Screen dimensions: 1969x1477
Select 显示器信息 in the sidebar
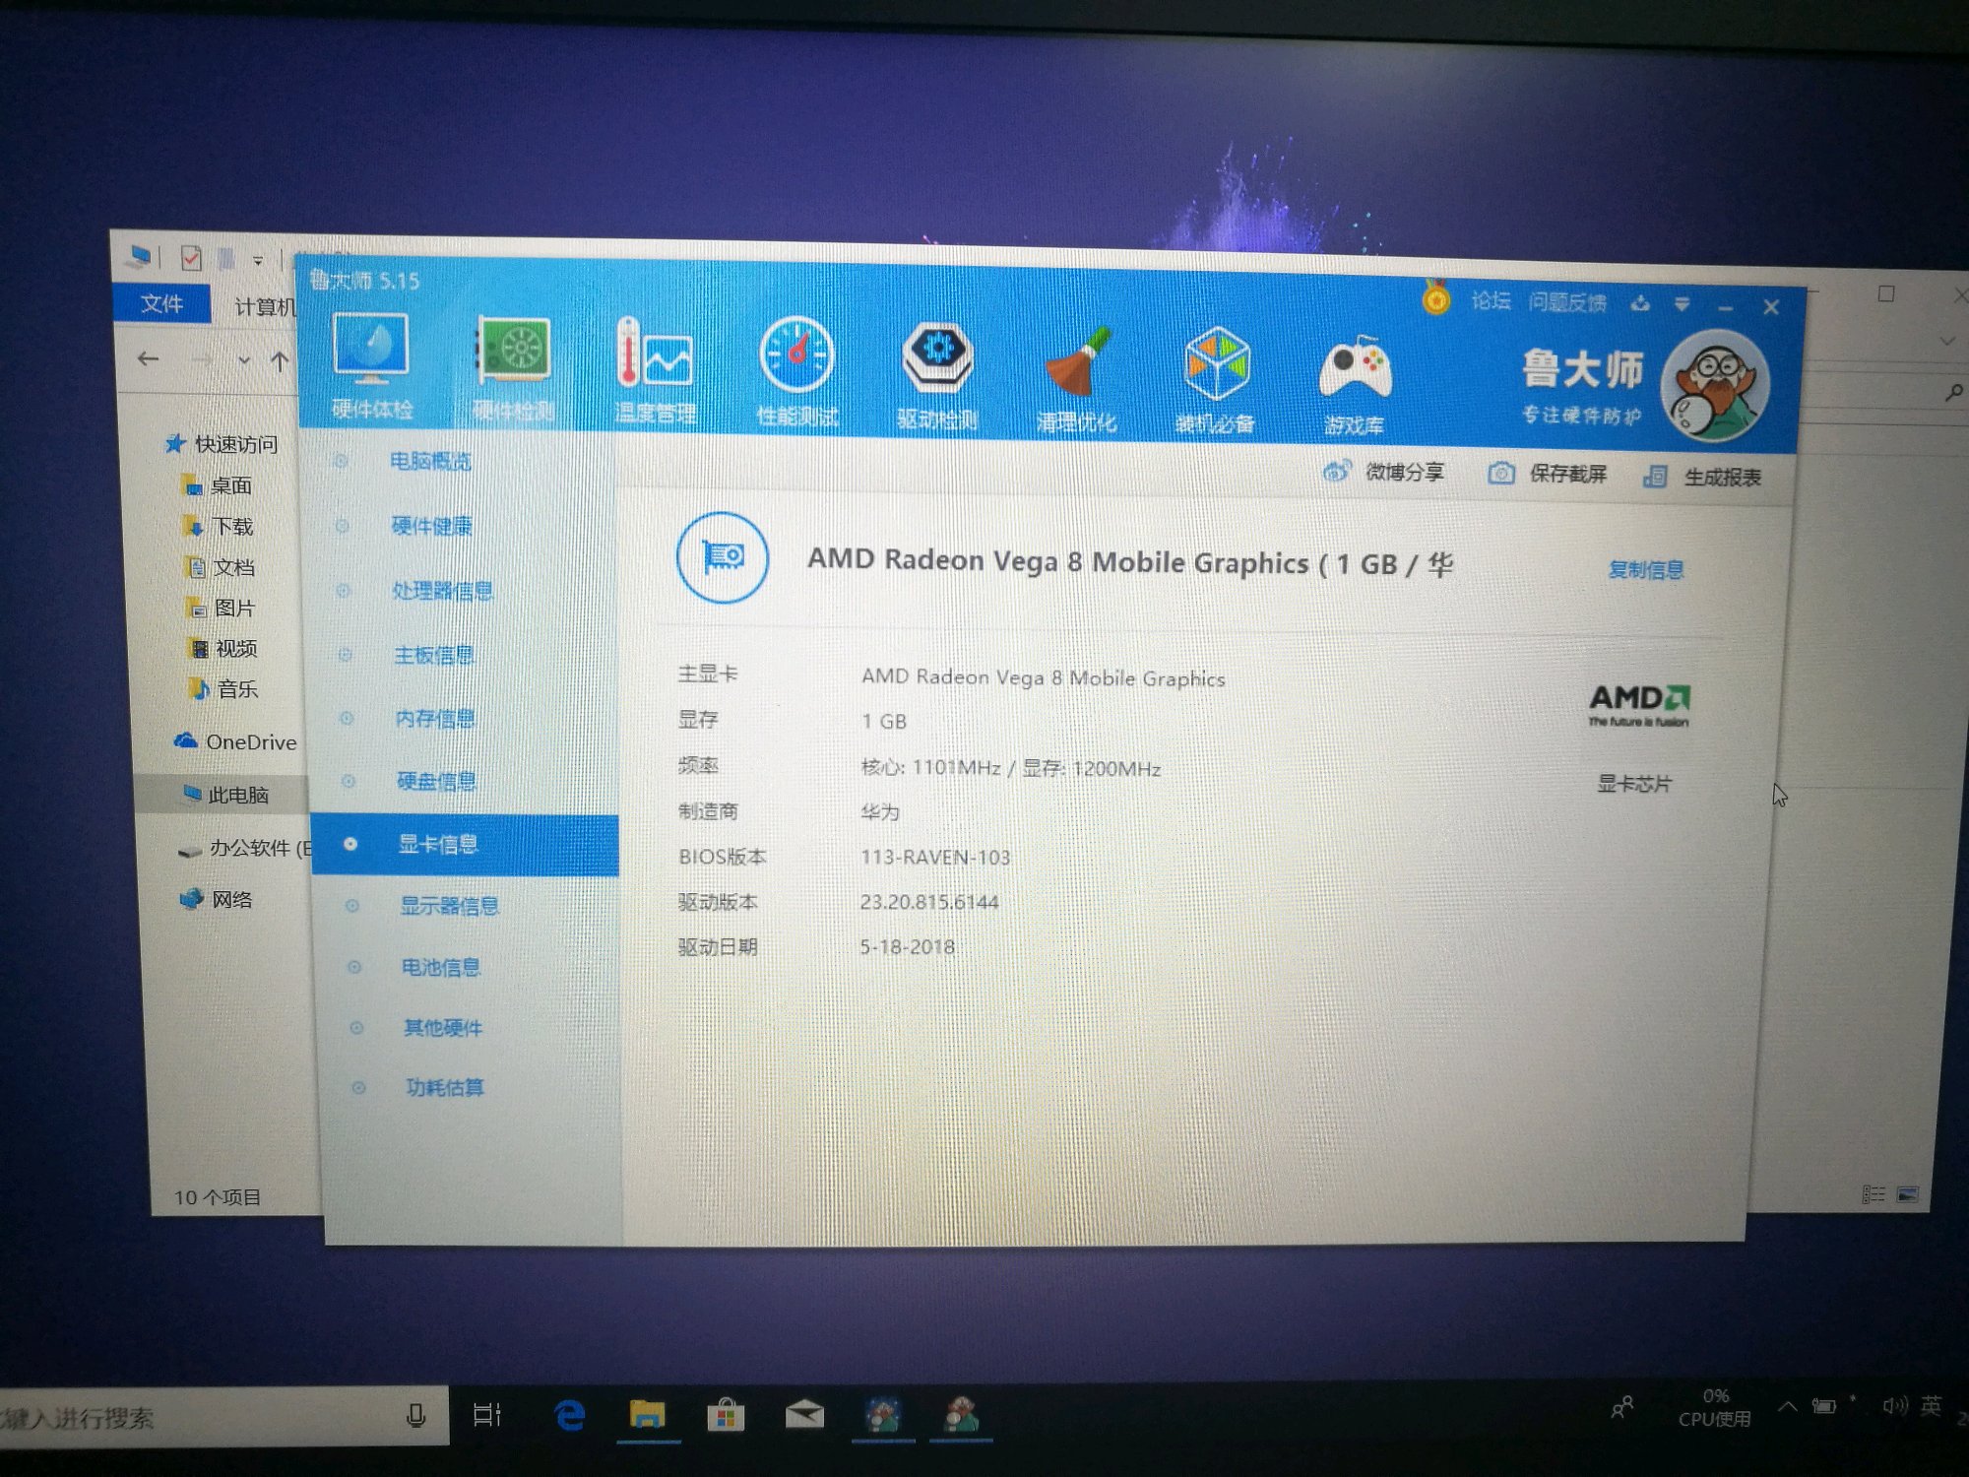point(449,906)
